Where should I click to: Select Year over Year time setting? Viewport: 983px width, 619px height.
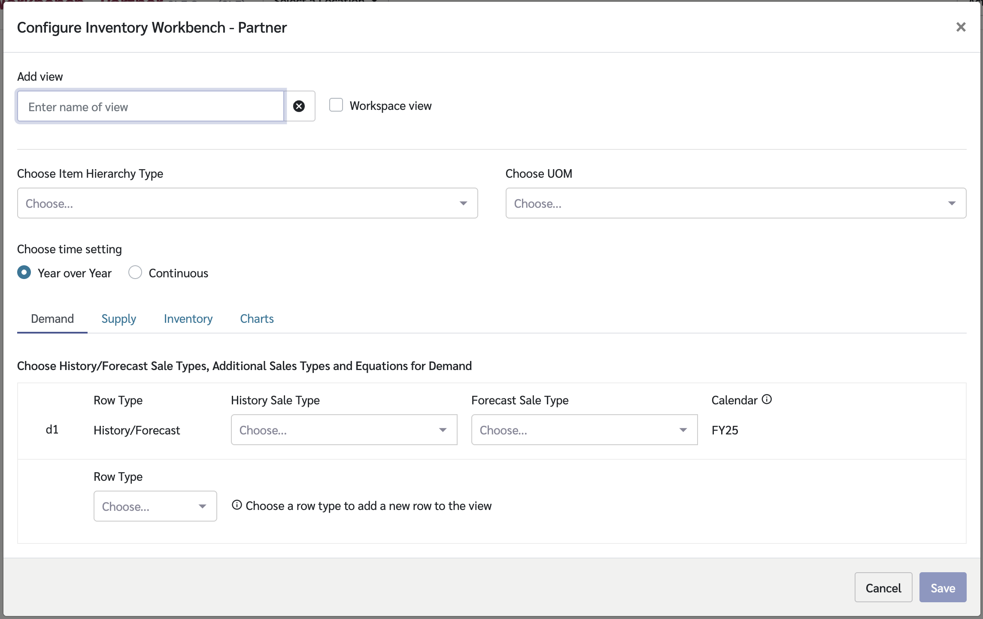point(24,273)
